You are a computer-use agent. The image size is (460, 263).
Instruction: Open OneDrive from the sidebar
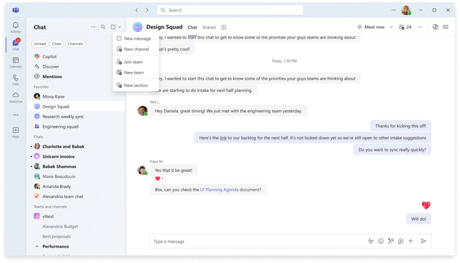coord(15,97)
